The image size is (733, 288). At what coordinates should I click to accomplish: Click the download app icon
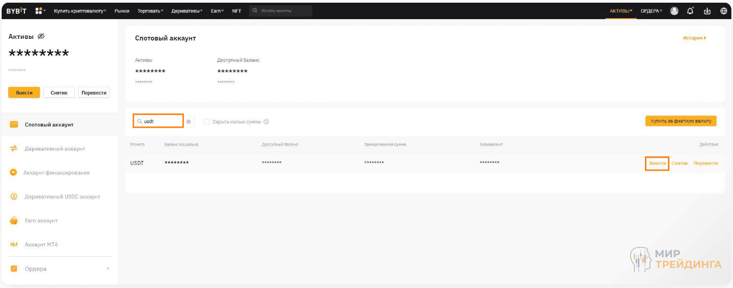707,10
